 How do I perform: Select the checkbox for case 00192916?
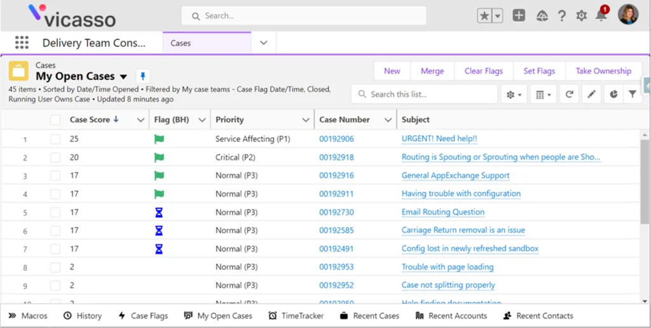click(x=55, y=176)
